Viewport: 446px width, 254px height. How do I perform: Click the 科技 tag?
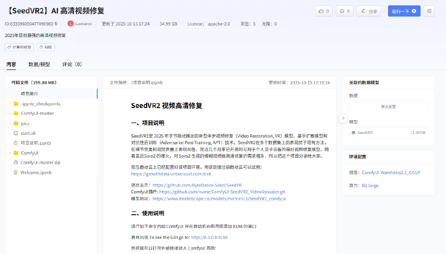(x=46, y=47)
